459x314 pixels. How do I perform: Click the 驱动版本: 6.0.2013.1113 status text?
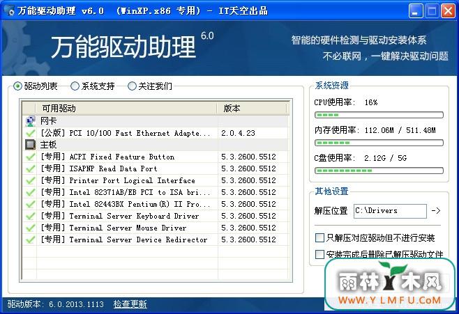(56, 304)
